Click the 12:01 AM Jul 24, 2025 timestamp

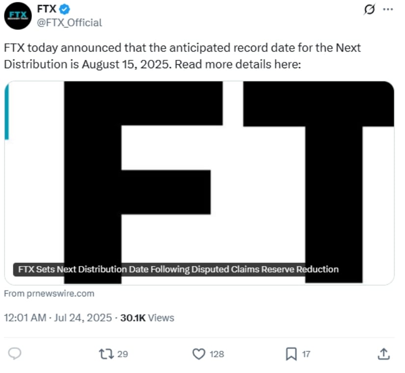pyautogui.click(x=58, y=318)
